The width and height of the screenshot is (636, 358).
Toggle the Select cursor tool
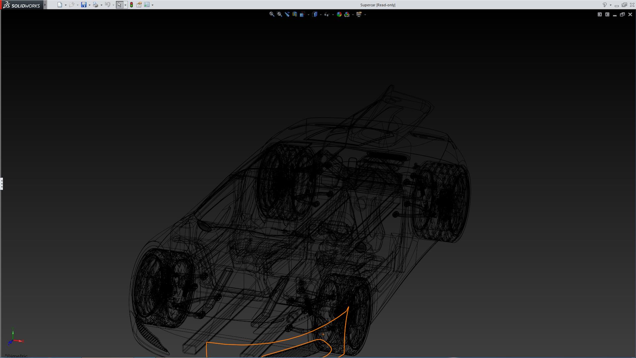(119, 5)
